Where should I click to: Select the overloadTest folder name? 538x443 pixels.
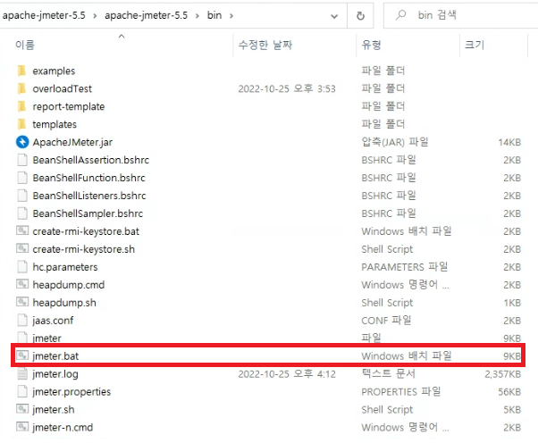(x=62, y=88)
